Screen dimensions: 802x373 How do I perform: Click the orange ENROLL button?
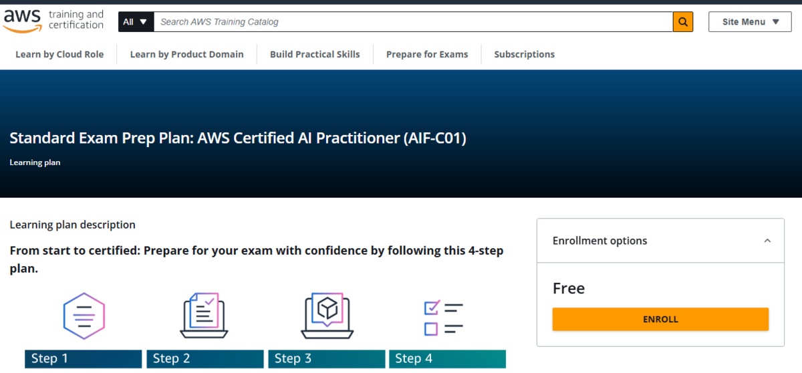coord(660,320)
